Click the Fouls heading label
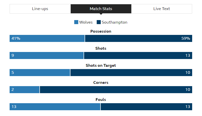Viewport: 202px width, 116px height. coord(101,100)
